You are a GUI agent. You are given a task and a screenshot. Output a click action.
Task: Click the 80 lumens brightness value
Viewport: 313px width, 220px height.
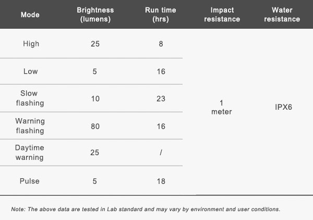click(95, 126)
